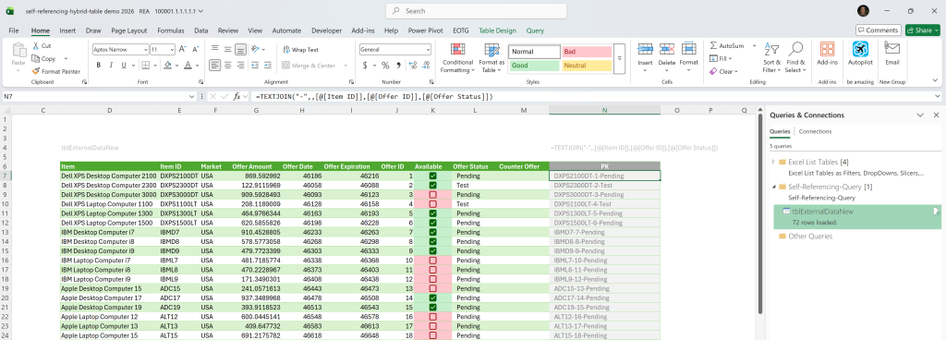Open the Power Pivot tab
Screen dimensions: 946x340
[425, 30]
